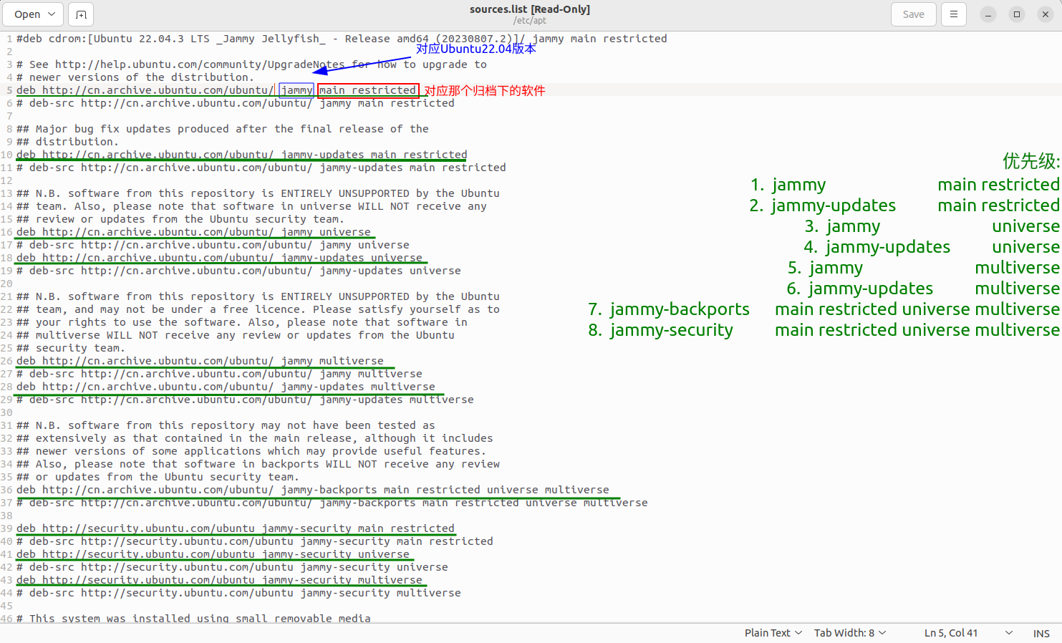Click the '## Major bug fix updates produced' line
Viewport: 1062px width, 643px height.
tap(223, 129)
